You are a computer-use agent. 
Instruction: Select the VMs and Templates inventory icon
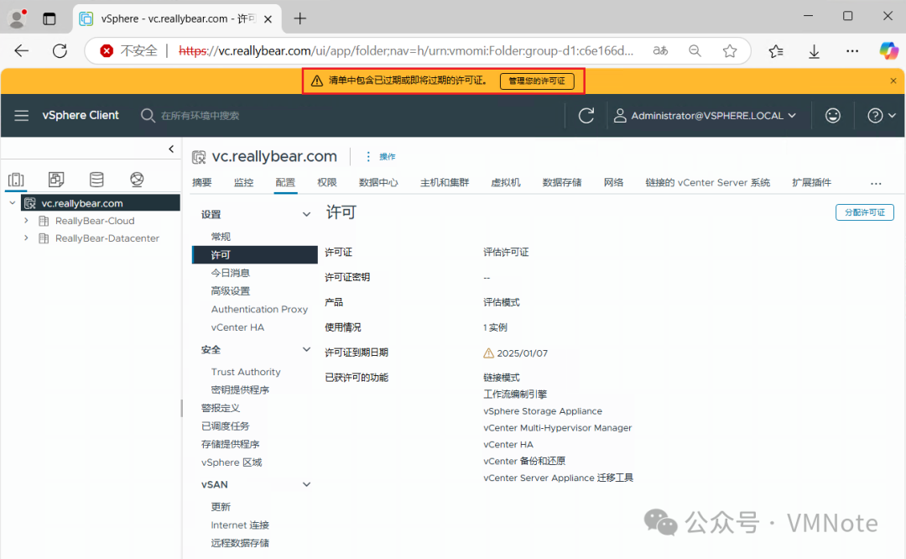point(56,180)
